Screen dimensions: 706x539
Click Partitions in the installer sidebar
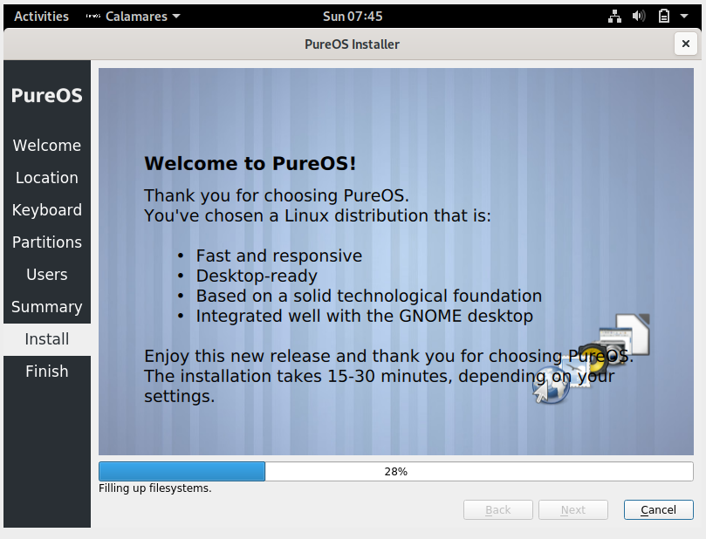pyautogui.click(x=46, y=242)
